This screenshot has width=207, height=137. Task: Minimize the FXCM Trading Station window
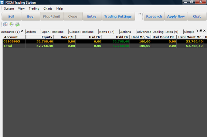coord(186,2)
